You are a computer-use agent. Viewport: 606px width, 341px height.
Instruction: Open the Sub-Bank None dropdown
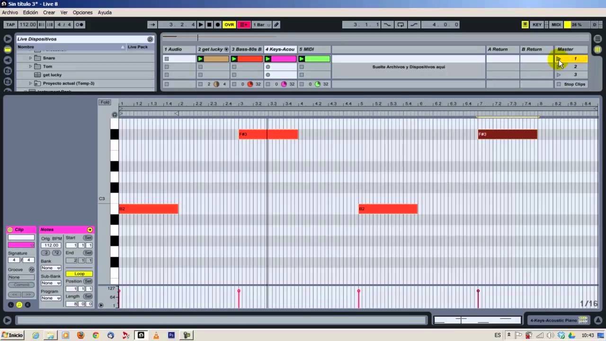[51, 283]
